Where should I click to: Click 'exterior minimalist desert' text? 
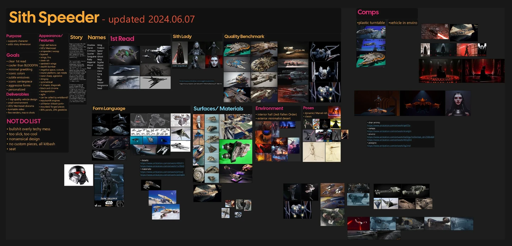[x=273, y=119]
